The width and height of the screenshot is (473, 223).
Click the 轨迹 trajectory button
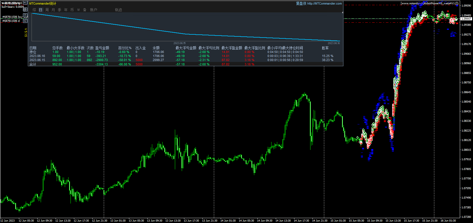(119, 10)
